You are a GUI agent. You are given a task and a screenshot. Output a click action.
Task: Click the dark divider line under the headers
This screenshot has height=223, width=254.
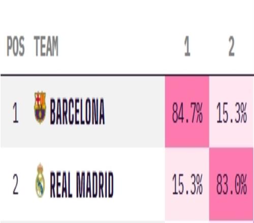coord(127,75)
